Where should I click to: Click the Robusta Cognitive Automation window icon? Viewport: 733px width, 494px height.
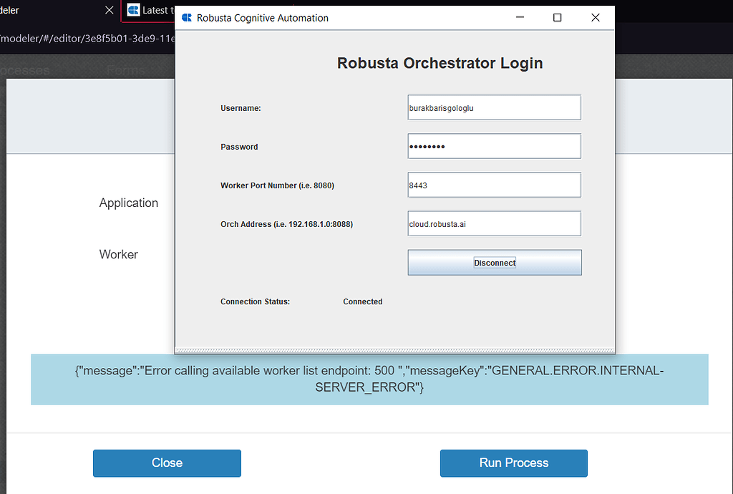tap(187, 18)
